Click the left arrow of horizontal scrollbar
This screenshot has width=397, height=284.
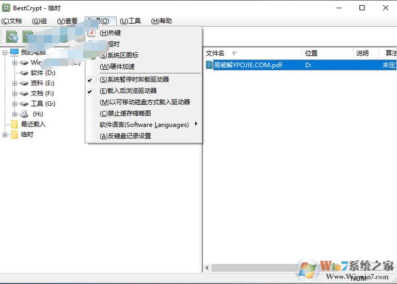(x=207, y=268)
